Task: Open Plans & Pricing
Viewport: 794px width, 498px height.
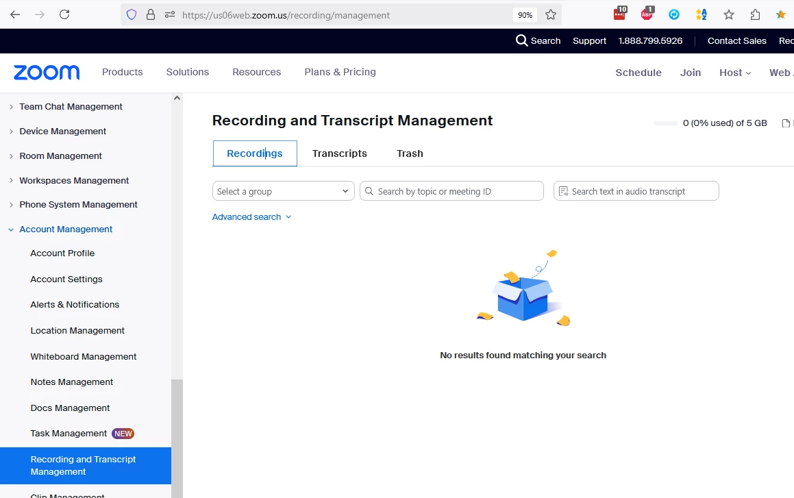Action: click(x=340, y=72)
